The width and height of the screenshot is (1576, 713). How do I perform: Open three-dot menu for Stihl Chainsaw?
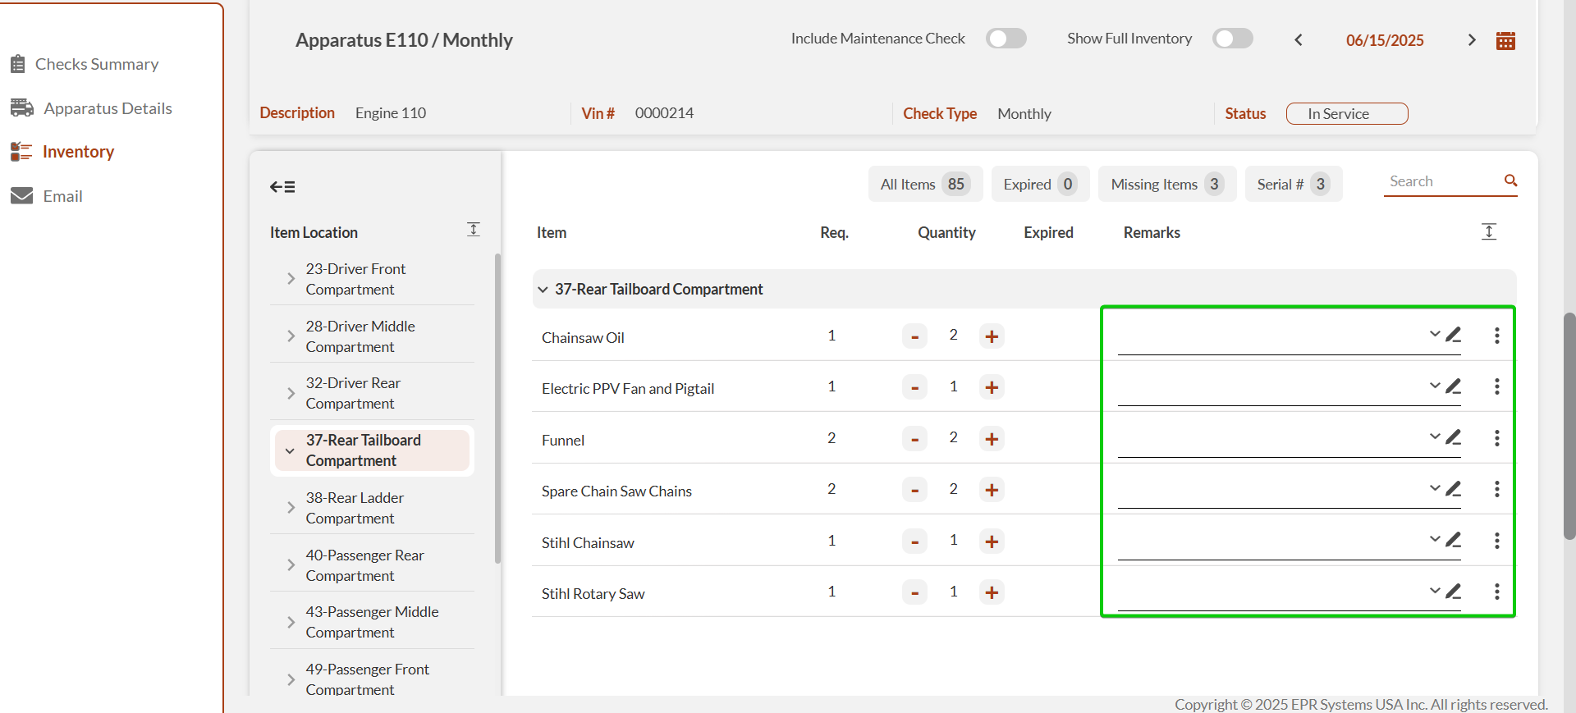pos(1496,541)
